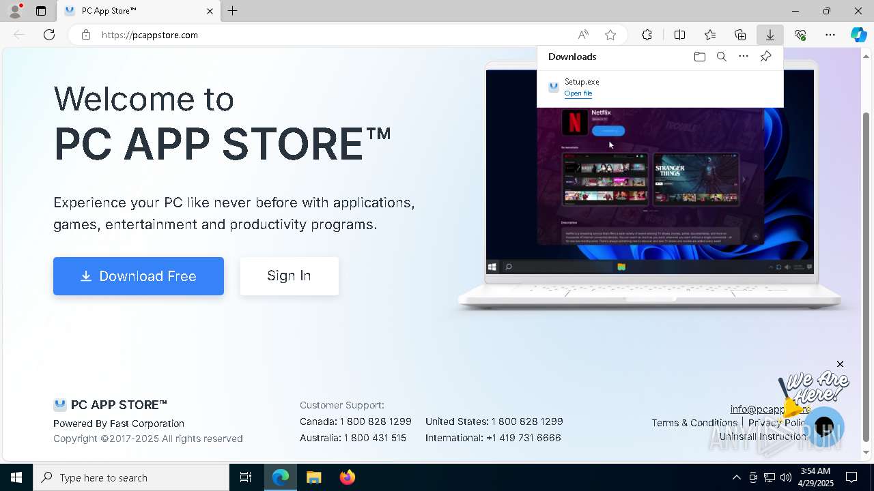Open a new tab with plus button
The image size is (874, 491).
pos(233,11)
